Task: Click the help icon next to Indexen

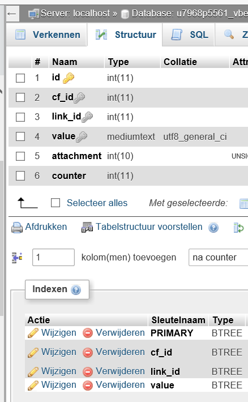Action: 76,290
